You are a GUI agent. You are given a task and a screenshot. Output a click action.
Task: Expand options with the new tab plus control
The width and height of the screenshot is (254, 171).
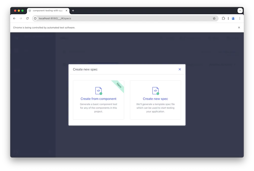click(73, 10)
